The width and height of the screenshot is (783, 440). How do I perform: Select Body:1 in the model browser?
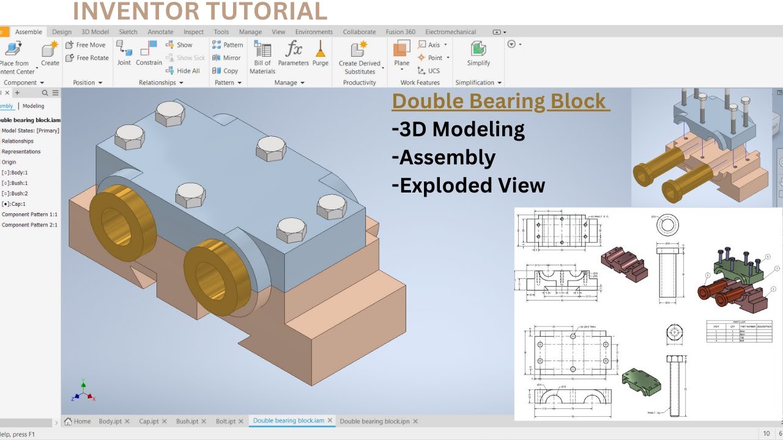pyautogui.click(x=15, y=172)
